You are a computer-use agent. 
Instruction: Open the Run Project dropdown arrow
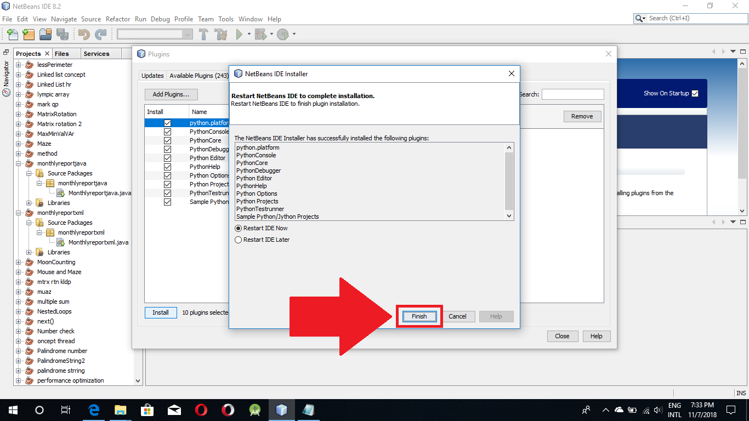(x=249, y=35)
